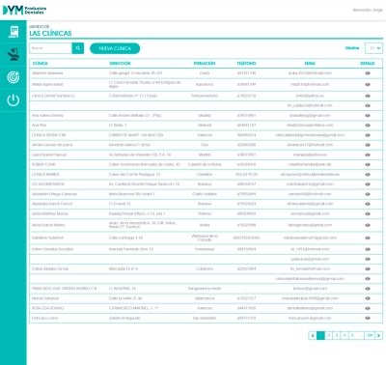Click the DIRECCIÓN column header

[120, 64]
